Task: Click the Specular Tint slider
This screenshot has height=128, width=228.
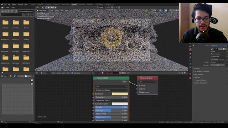Action: (111, 114)
